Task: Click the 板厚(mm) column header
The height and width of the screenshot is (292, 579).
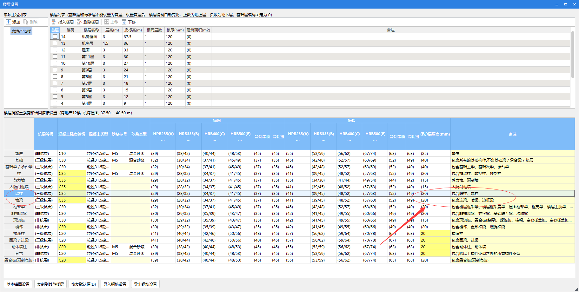Action: tap(175, 30)
